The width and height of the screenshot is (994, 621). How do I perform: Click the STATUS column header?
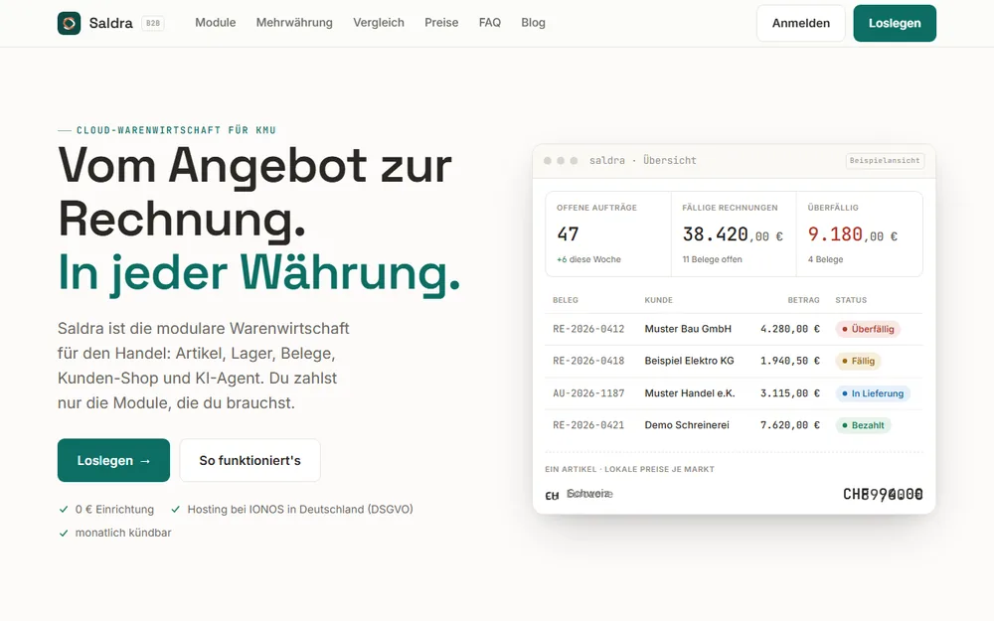coord(851,300)
